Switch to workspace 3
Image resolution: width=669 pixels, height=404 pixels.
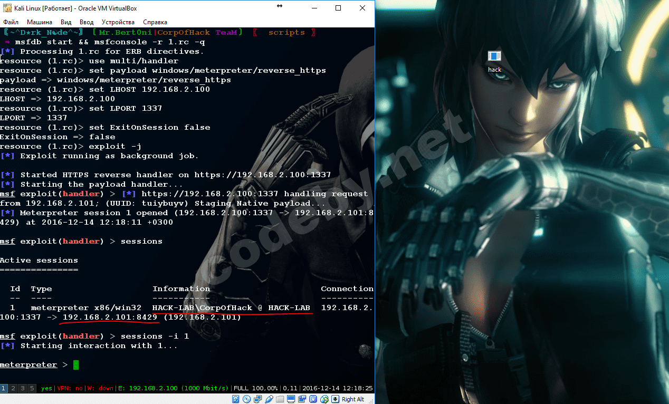click(23, 388)
